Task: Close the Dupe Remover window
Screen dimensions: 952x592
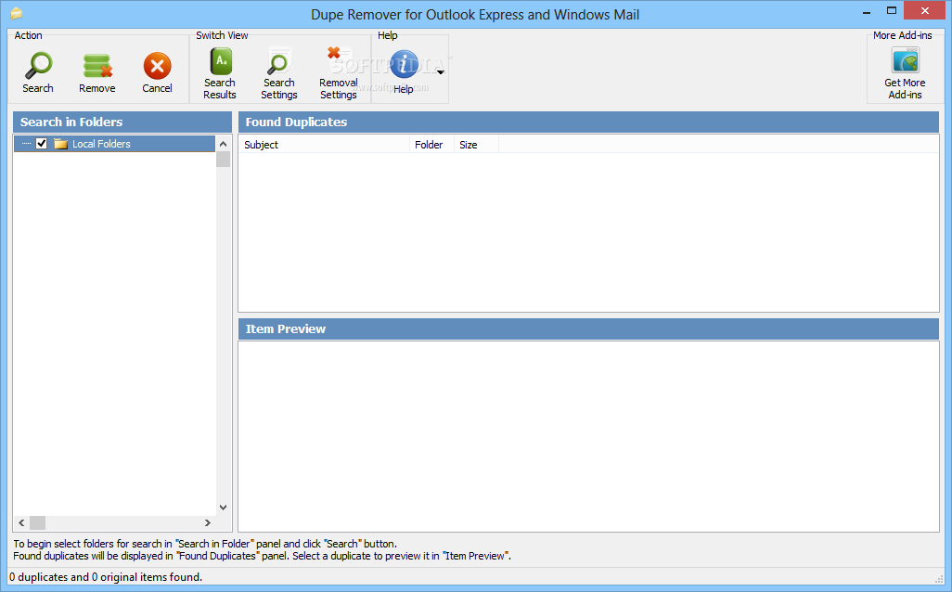Action: click(925, 10)
